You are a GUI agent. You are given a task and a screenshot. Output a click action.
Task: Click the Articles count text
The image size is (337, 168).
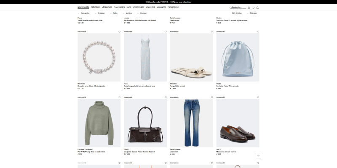237,13
